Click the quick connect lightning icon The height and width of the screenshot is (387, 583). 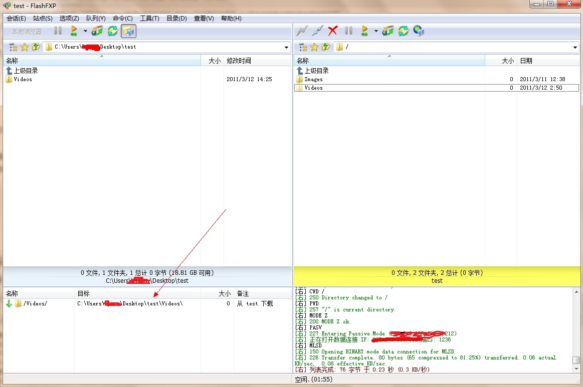(301, 31)
